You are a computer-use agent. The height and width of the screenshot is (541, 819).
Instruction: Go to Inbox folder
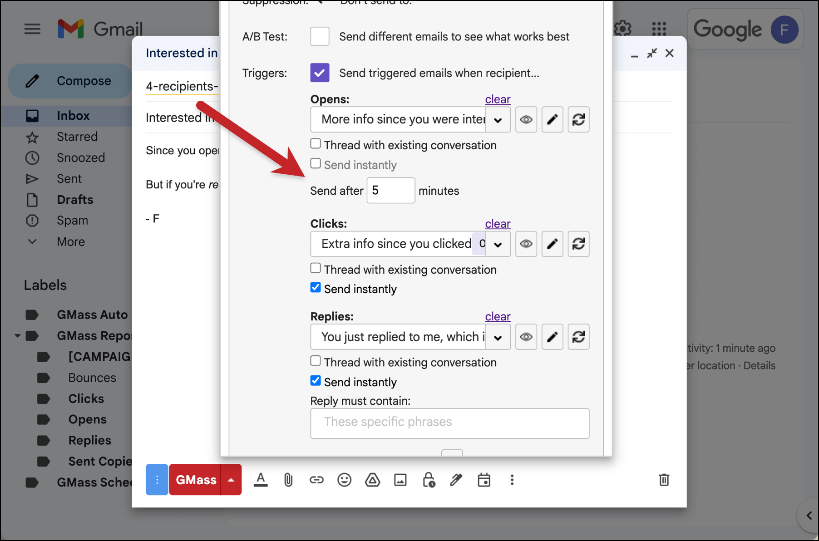pos(73,116)
